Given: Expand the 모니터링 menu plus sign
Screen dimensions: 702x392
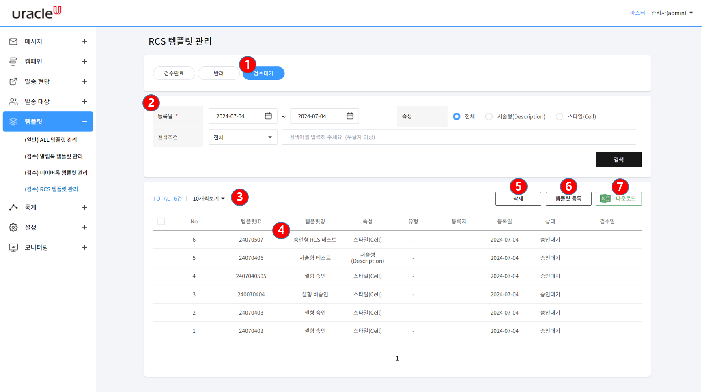Looking at the screenshot, I should [x=84, y=247].
